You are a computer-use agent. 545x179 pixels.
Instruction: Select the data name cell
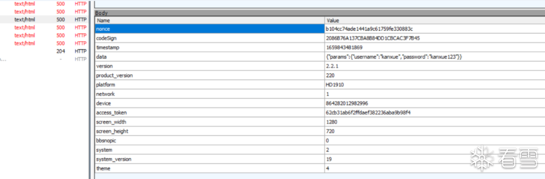209,57
